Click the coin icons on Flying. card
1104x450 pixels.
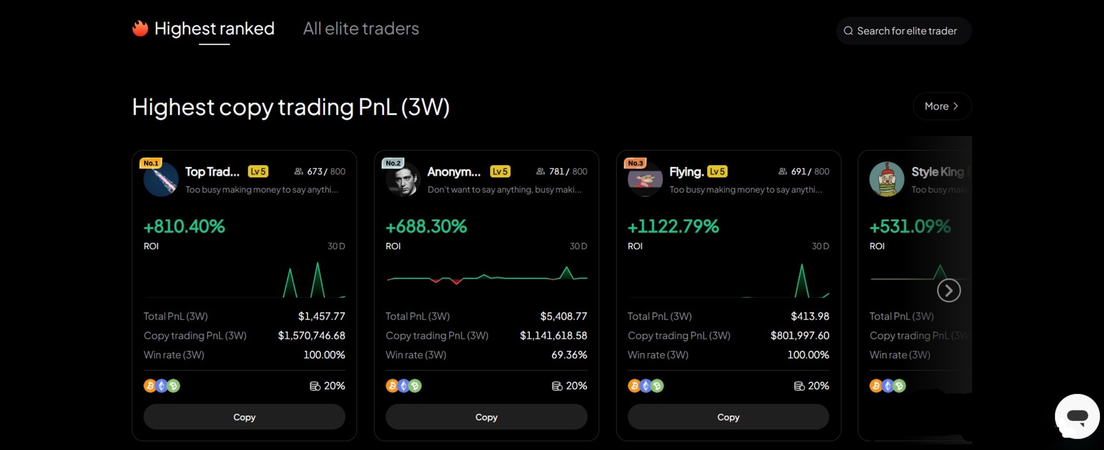646,386
